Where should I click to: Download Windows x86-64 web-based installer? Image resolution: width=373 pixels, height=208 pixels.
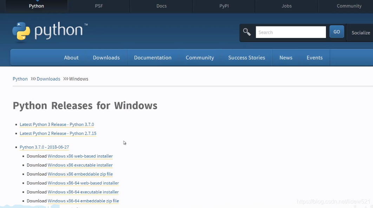(x=83, y=183)
